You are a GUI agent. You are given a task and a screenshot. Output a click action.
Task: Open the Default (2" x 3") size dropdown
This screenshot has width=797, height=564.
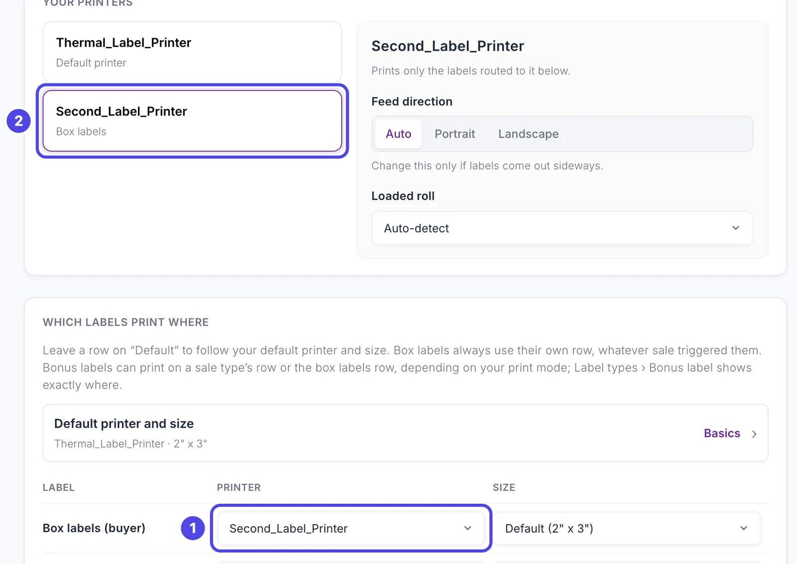pyautogui.click(x=627, y=528)
